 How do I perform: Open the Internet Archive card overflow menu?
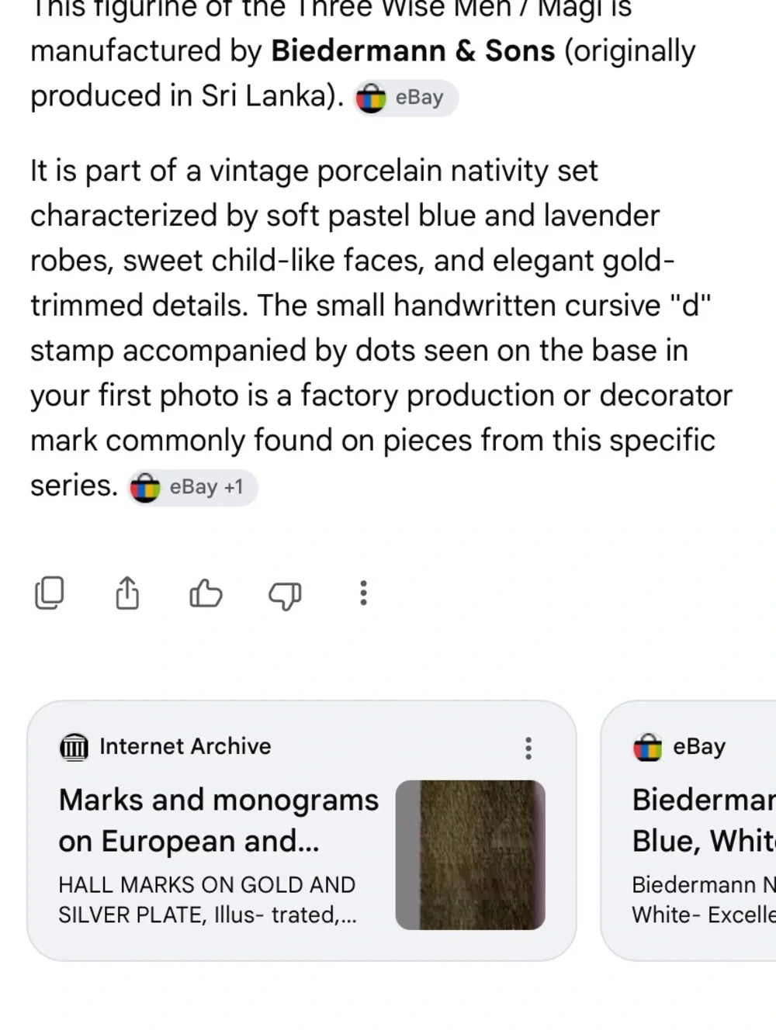point(528,748)
